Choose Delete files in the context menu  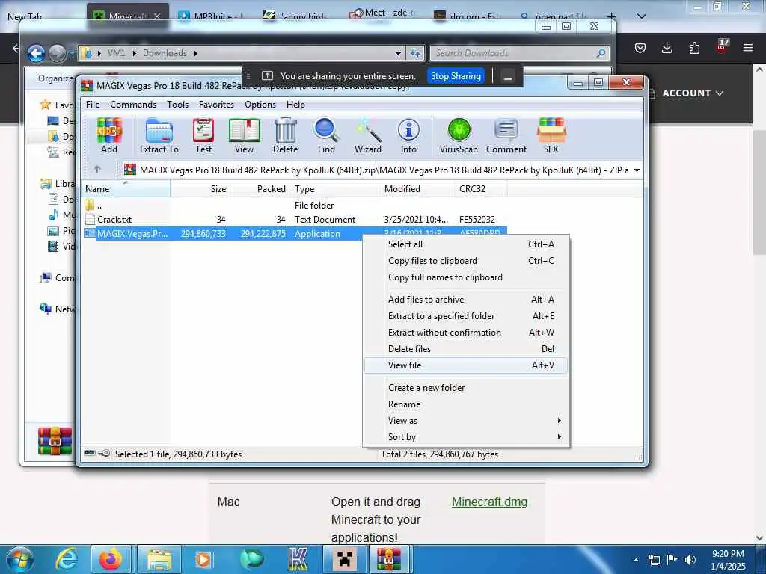[466, 349]
